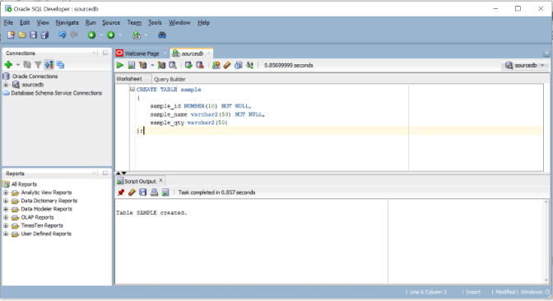
Task: Open the SQL Worksheet toolbar icon
Action: 137,35
